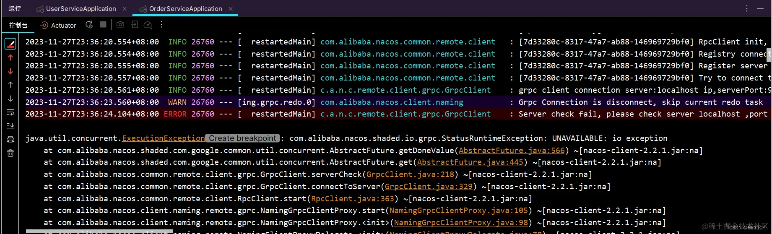Open the console toolbar more options
Image resolution: width=772 pixels, height=234 pixels.
click(x=161, y=25)
